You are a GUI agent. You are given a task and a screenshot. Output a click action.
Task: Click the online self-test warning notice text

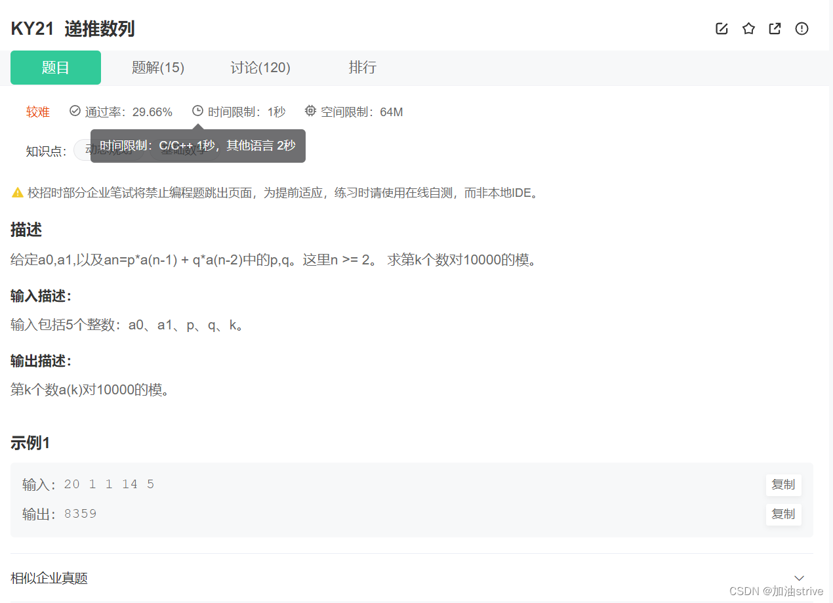pyautogui.click(x=283, y=193)
